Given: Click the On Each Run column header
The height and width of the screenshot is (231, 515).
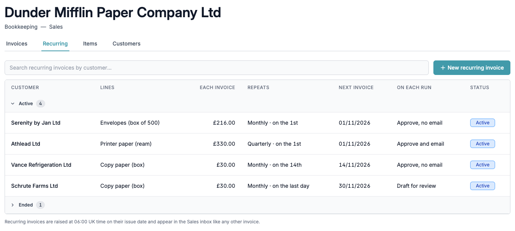Looking at the screenshot, I should click(414, 88).
